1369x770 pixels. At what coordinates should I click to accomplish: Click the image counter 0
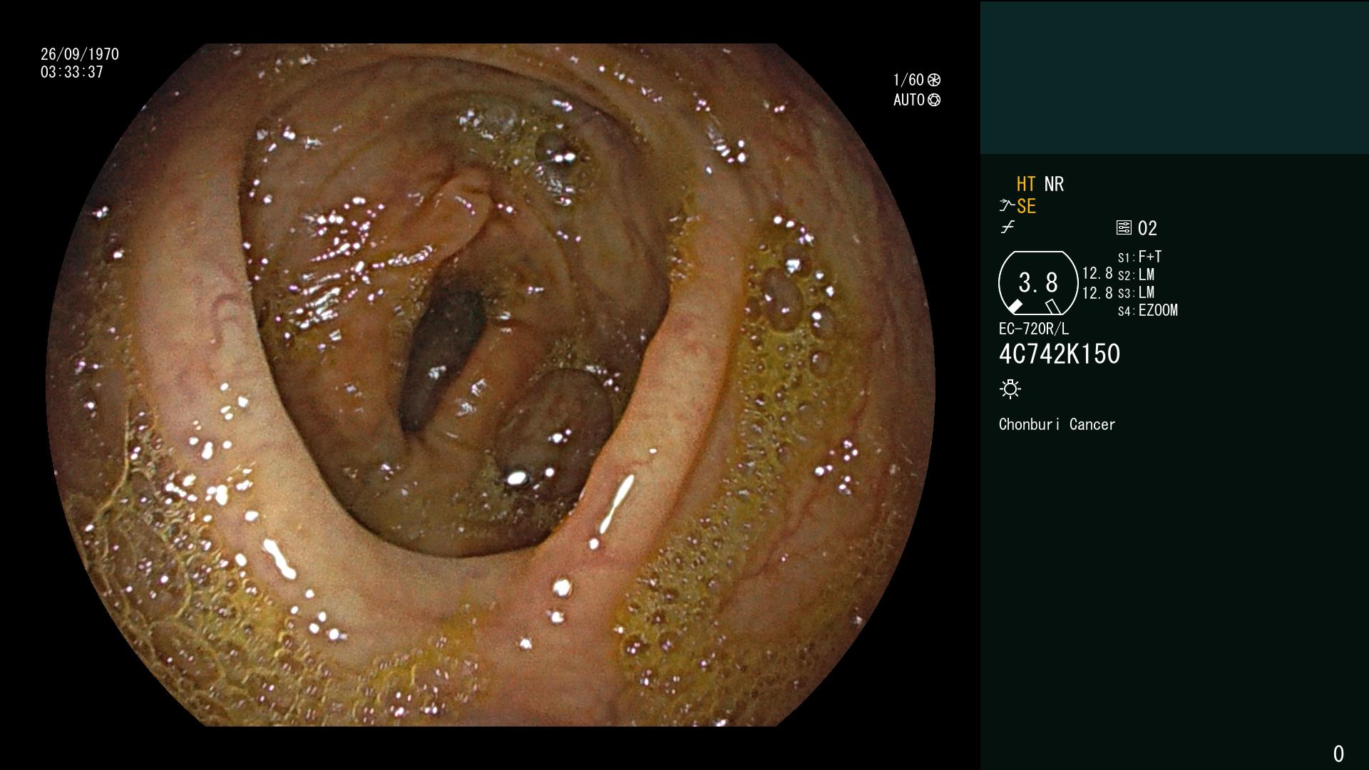(x=1338, y=754)
